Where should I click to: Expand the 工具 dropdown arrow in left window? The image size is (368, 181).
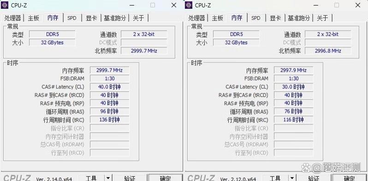108,178
